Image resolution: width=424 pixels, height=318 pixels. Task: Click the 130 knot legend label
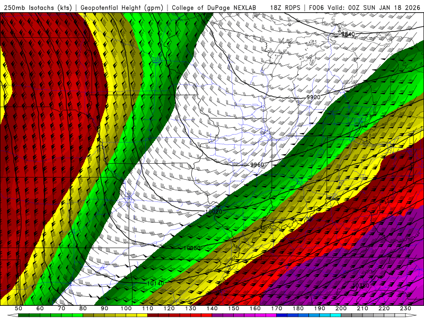coord(191,308)
